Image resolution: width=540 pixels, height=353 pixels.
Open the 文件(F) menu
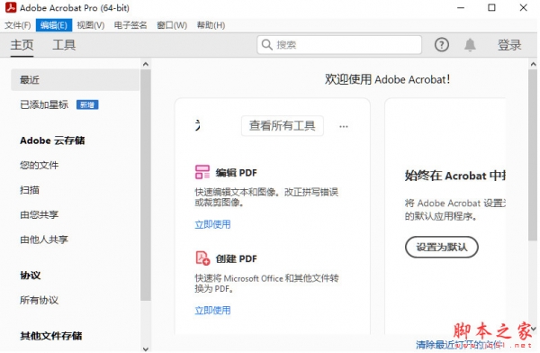coord(18,25)
